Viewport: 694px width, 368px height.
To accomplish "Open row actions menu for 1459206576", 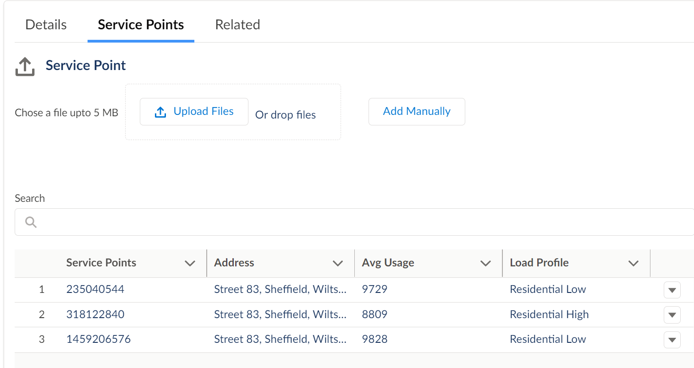I will pyautogui.click(x=672, y=340).
